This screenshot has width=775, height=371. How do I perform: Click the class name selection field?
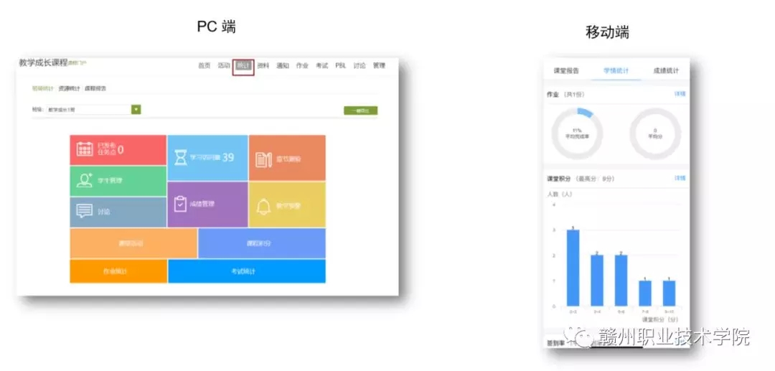[x=88, y=110]
